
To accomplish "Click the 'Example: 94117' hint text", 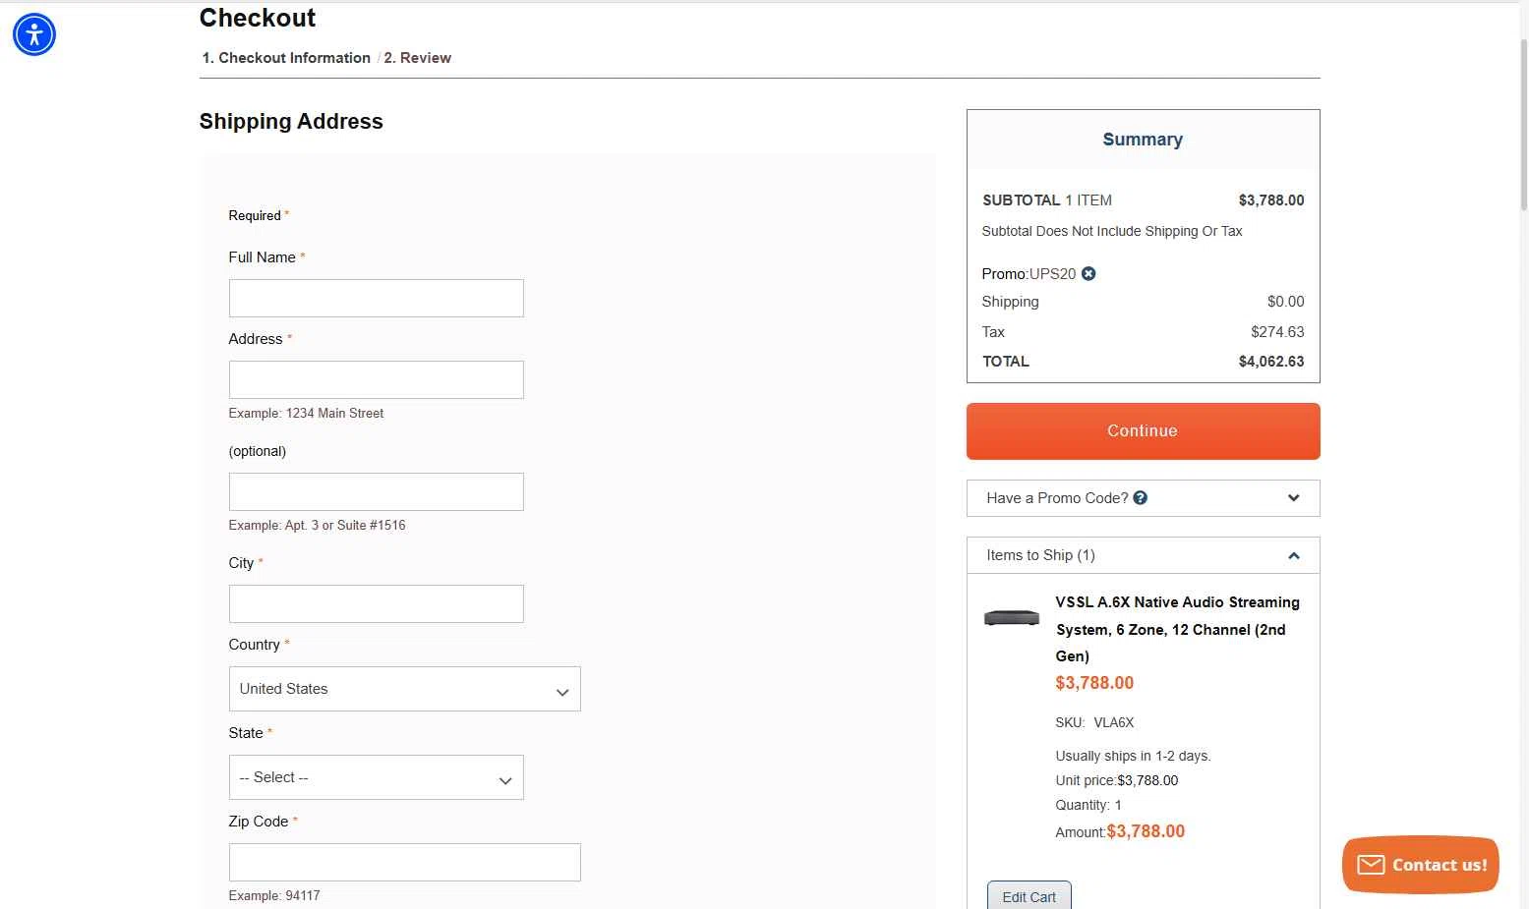I will point(274,895).
